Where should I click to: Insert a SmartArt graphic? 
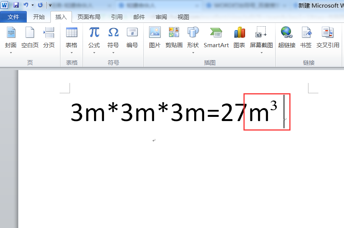point(216,37)
